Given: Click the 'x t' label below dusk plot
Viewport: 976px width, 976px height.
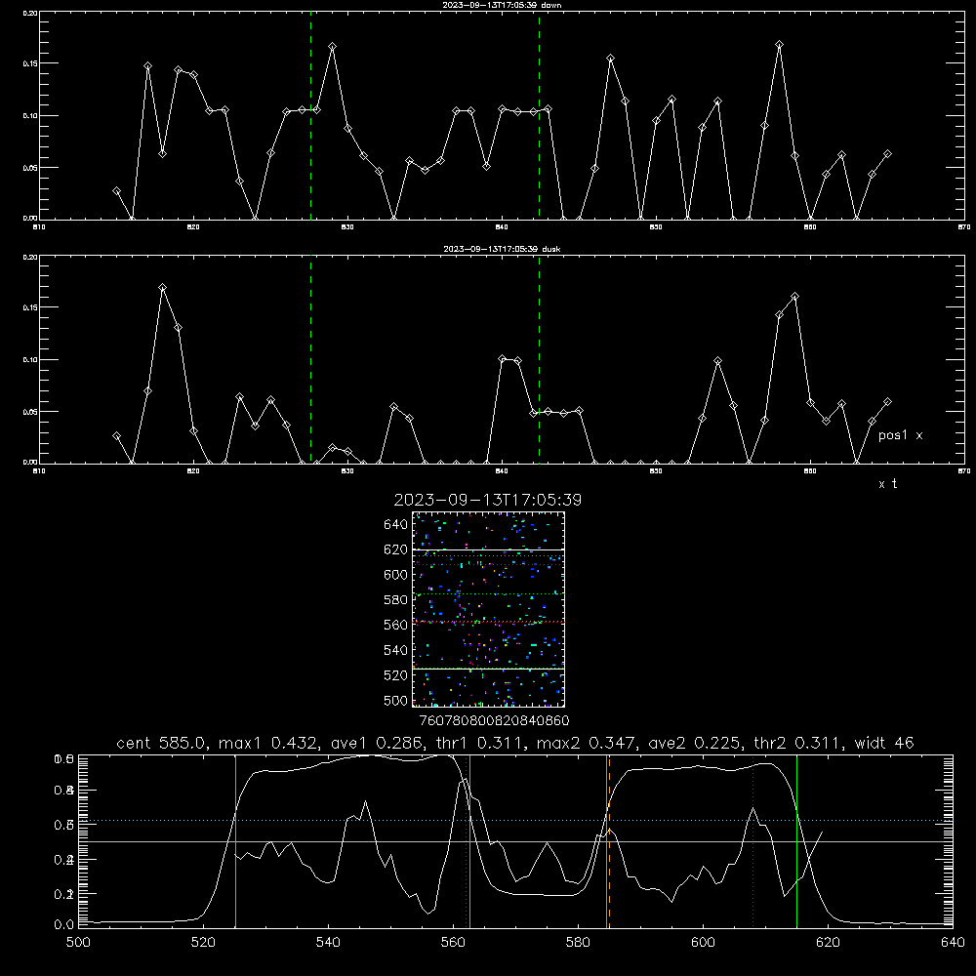Looking at the screenshot, I should [887, 484].
